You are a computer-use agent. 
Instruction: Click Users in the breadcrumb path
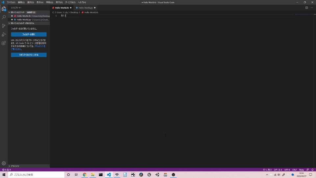pyautogui.click(x=59, y=12)
